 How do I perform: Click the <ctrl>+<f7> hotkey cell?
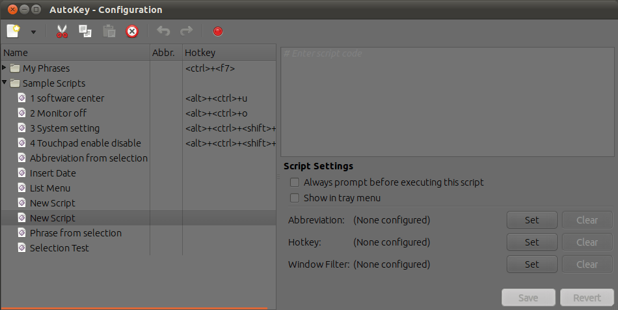(210, 68)
